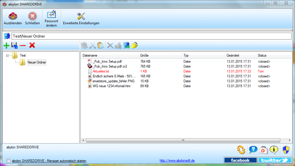Select the Test folder label in the tree
This screenshot has height=166, width=295.
point(23,55)
